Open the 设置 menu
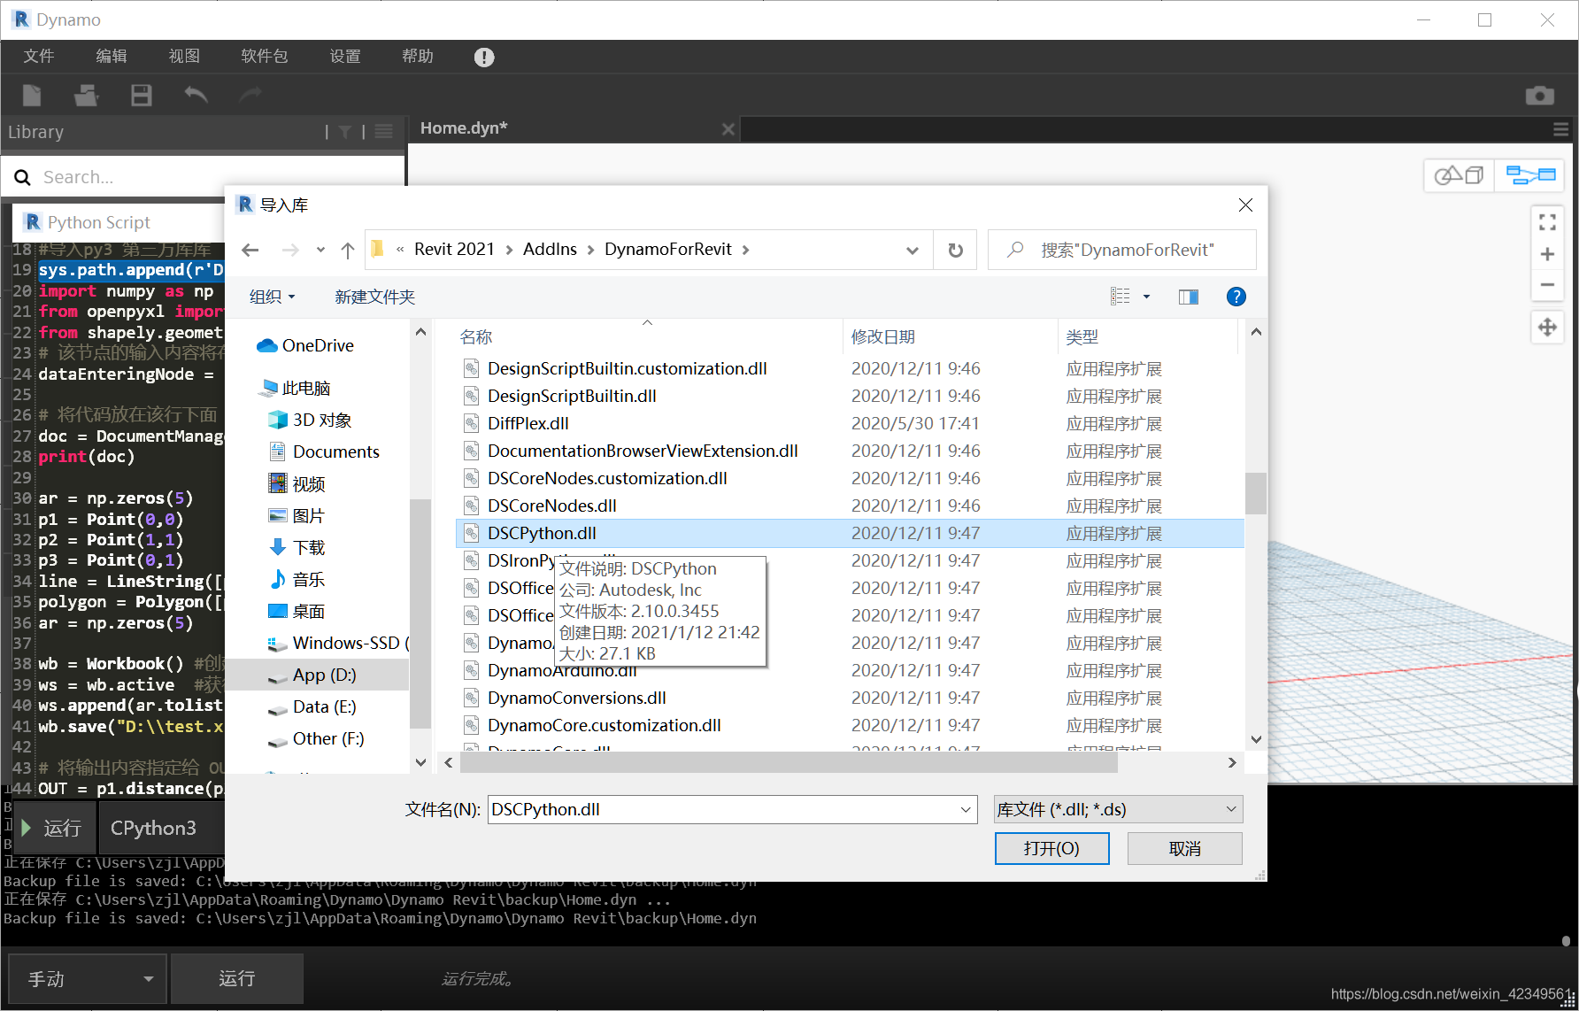Image resolution: width=1579 pixels, height=1011 pixels. [345, 56]
